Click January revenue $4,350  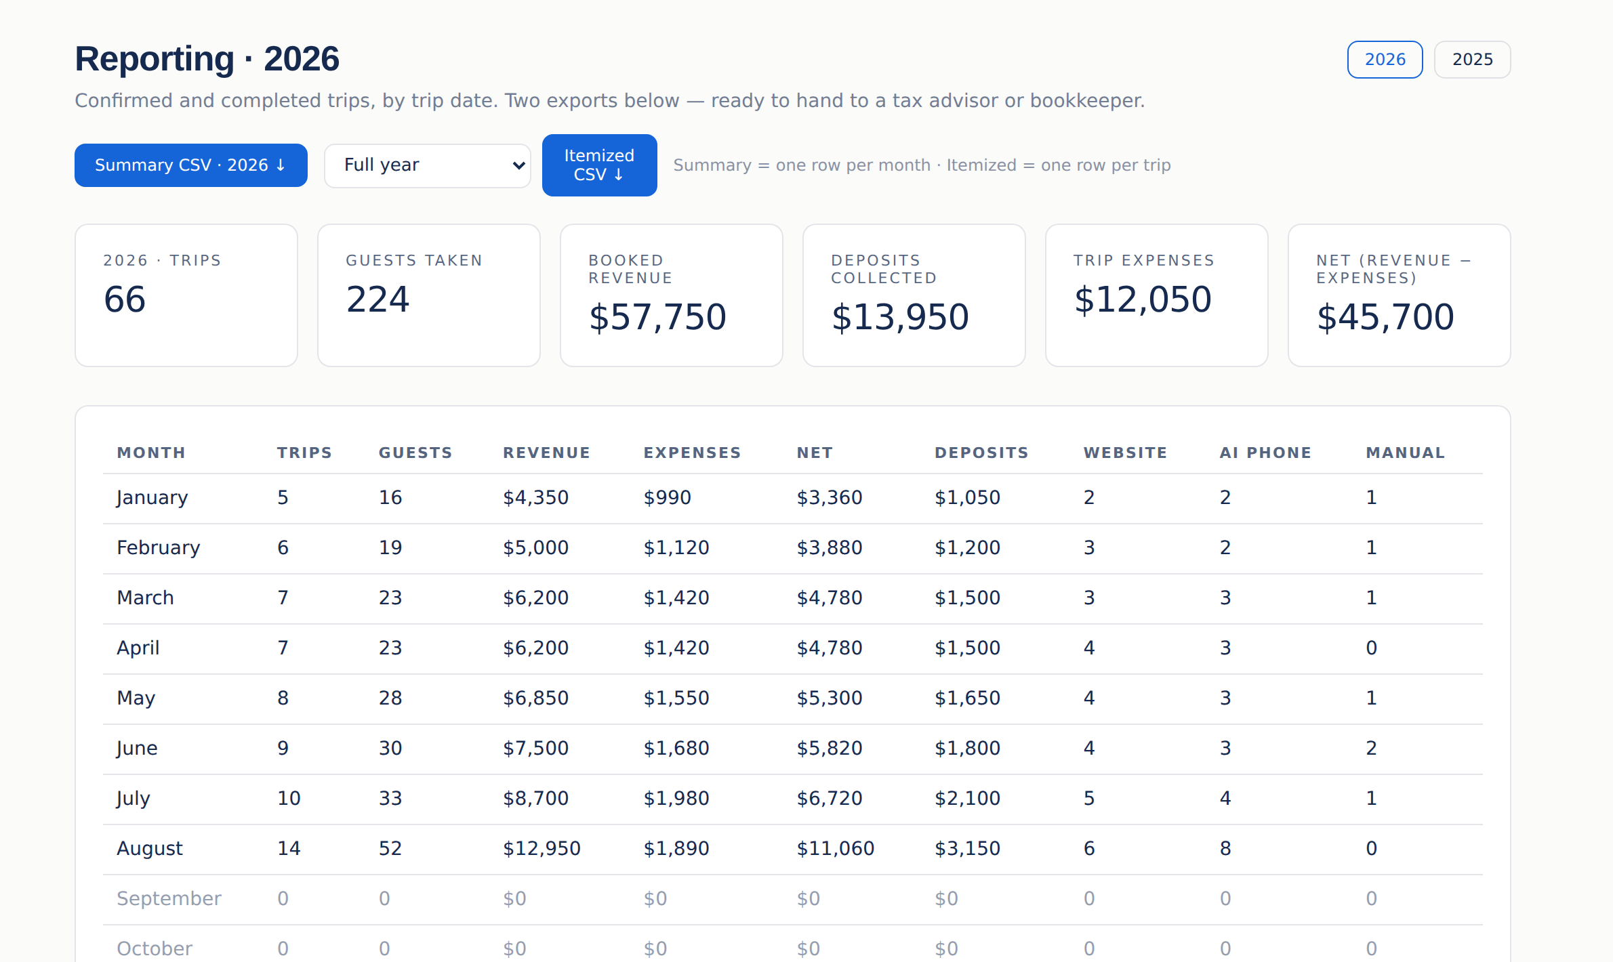click(x=535, y=498)
